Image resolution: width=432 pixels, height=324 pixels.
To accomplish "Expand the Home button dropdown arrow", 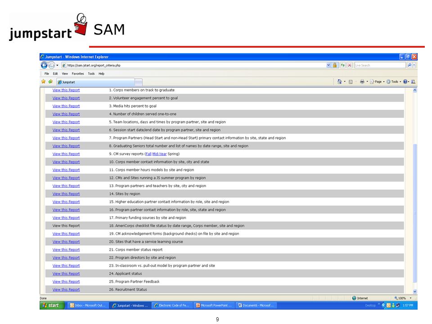I will pos(345,81).
